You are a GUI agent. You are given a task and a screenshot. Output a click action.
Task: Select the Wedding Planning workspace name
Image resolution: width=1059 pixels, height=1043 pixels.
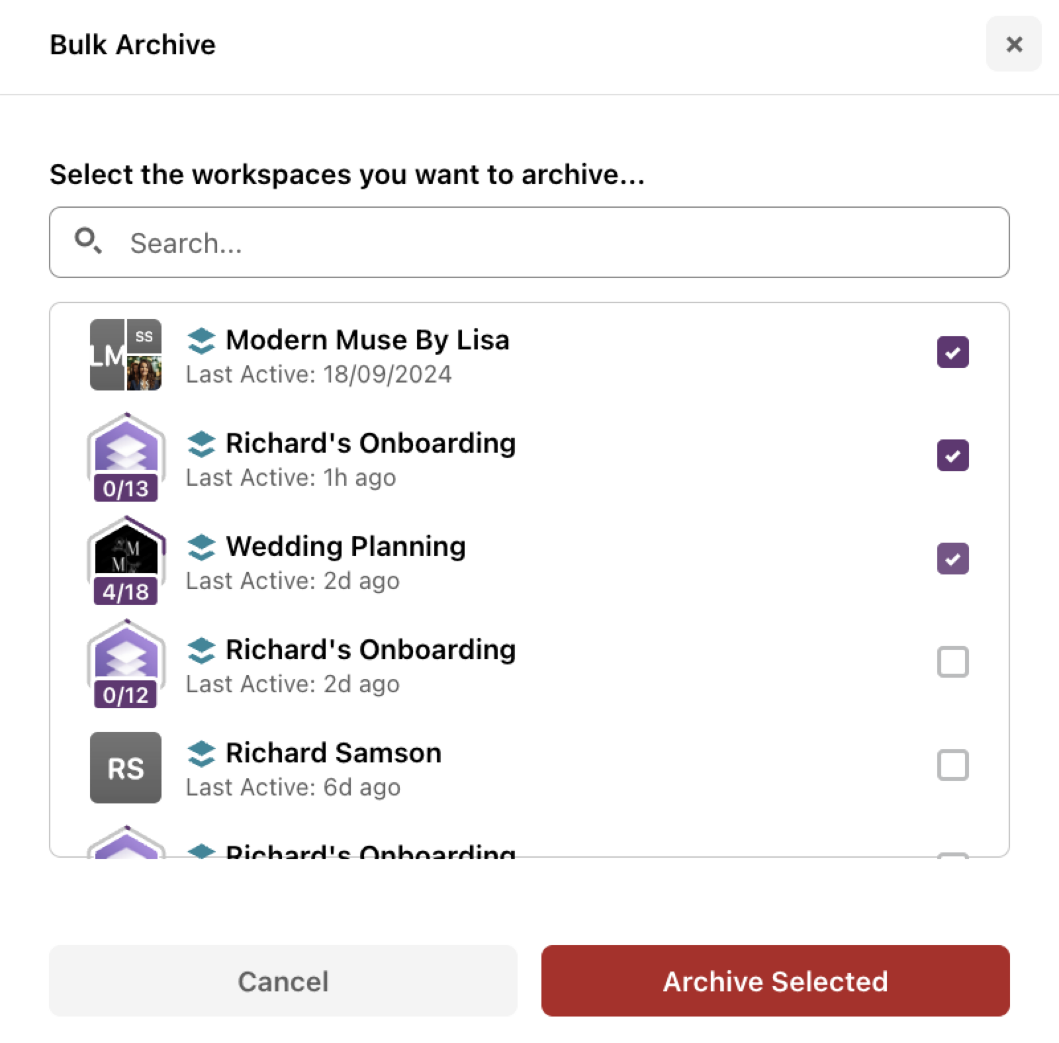coord(345,547)
